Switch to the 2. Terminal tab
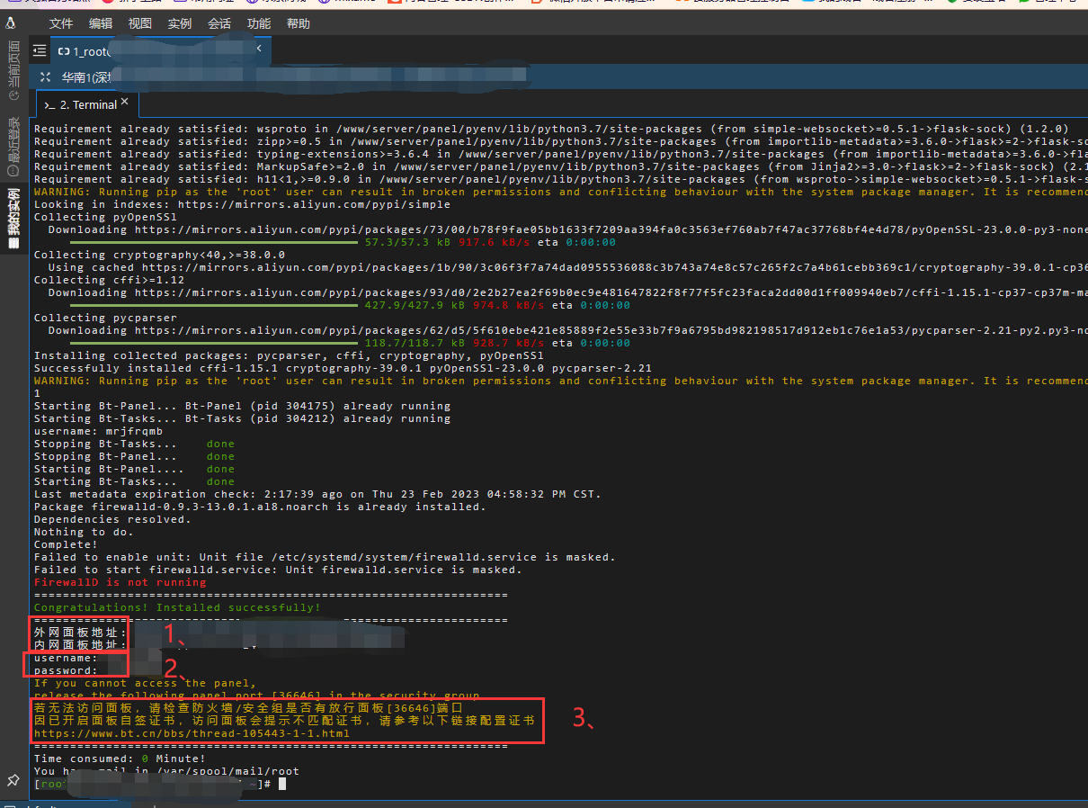 (87, 105)
